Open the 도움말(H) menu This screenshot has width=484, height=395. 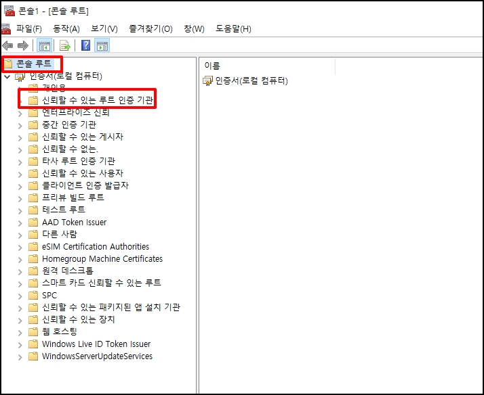point(233,29)
